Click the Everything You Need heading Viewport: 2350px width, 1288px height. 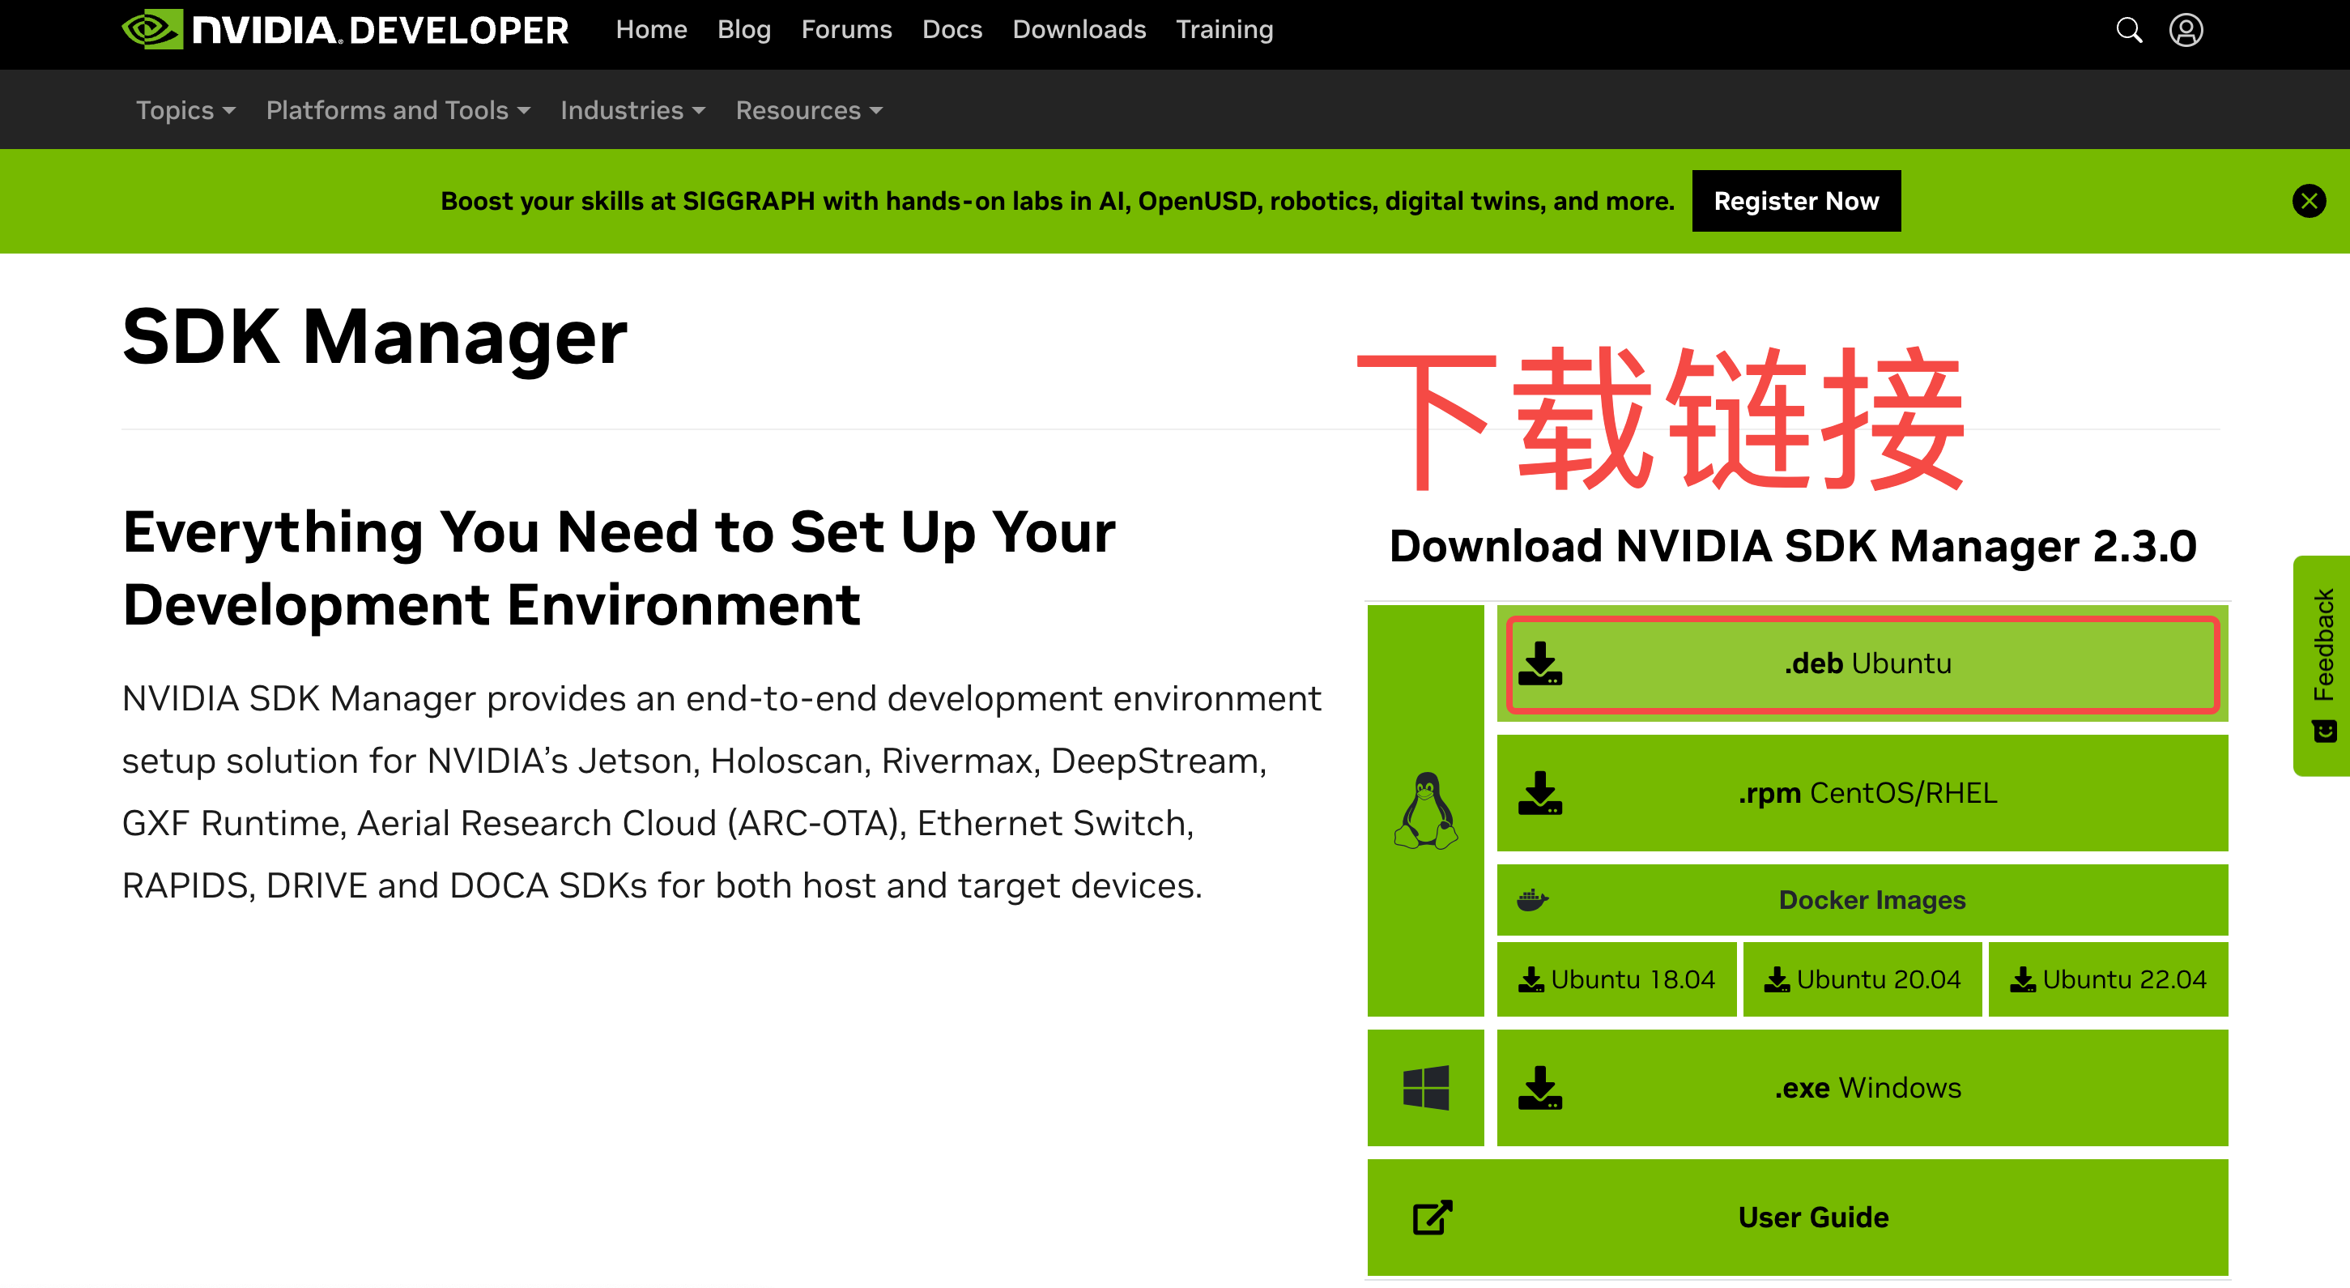pyautogui.click(x=619, y=568)
